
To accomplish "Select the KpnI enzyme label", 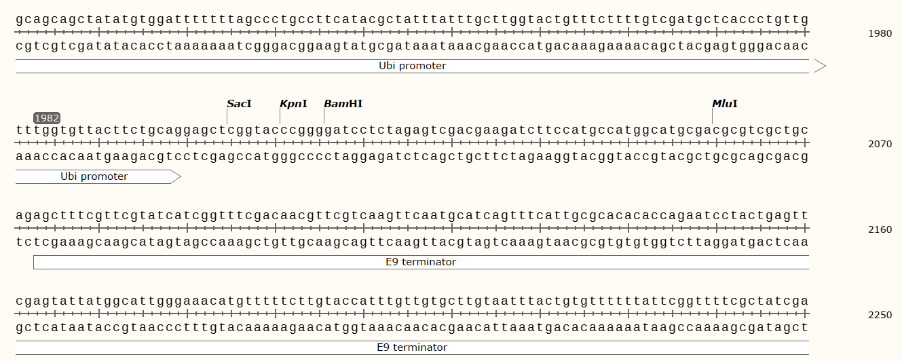I will [x=293, y=104].
